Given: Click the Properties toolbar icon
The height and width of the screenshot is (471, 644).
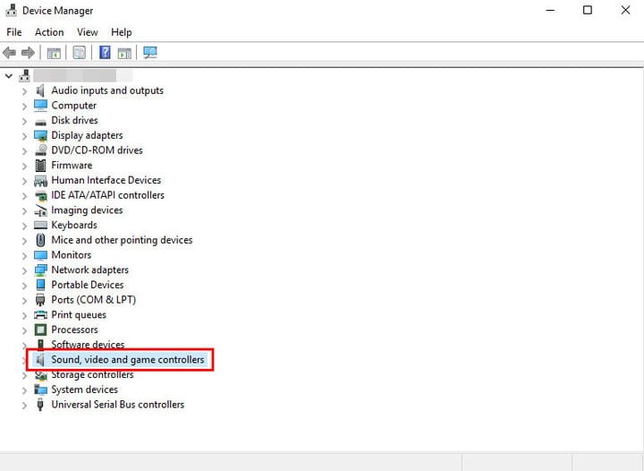Looking at the screenshot, I should coord(80,53).
